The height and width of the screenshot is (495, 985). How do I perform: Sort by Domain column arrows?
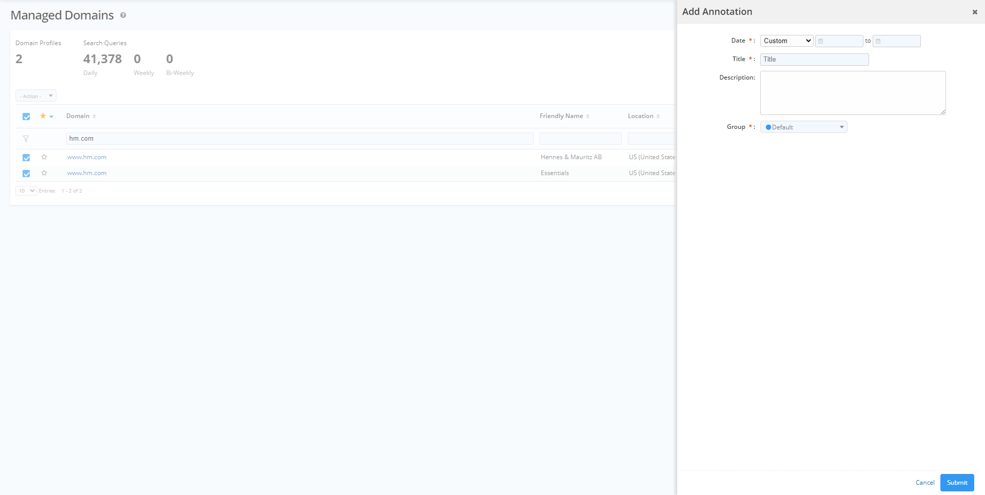click(94, 117)
